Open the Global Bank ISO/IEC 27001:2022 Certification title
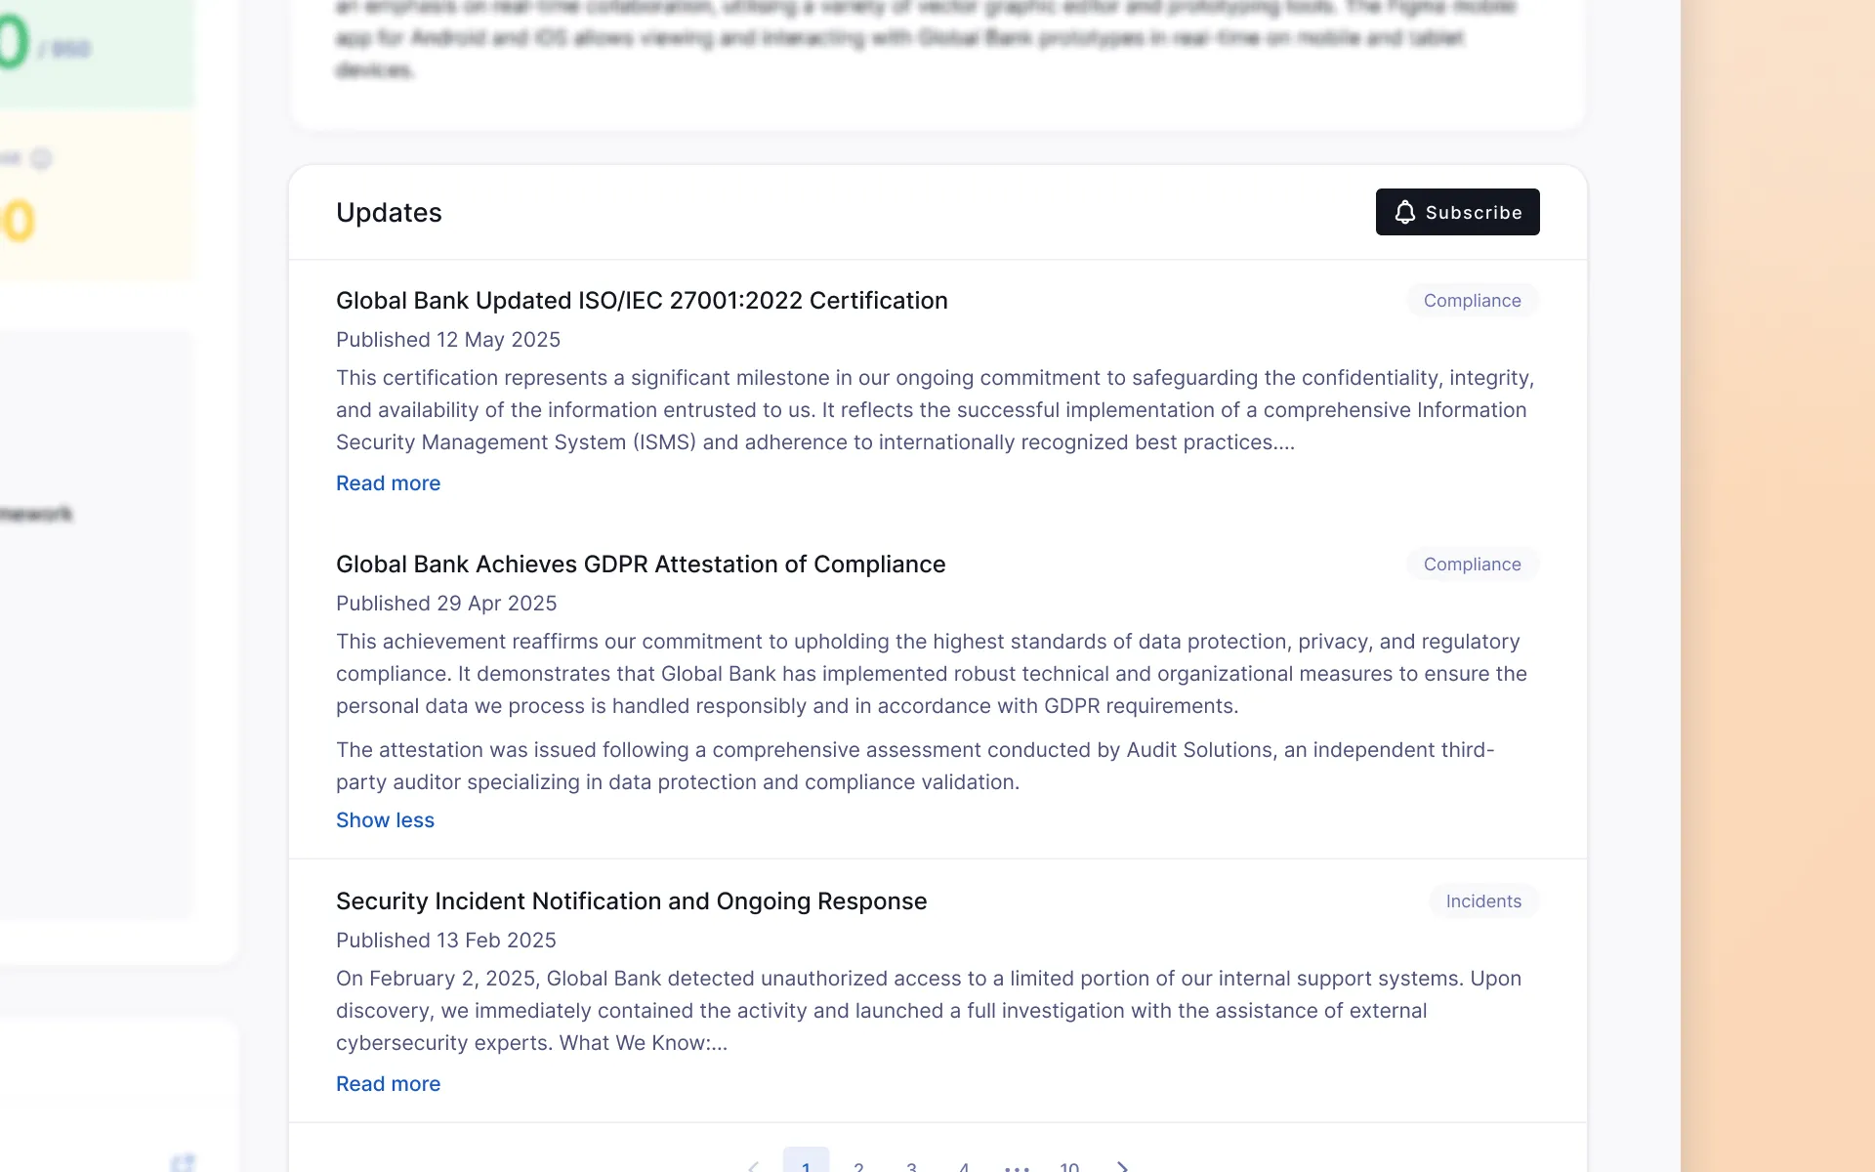Screen dimensions: 1875x1172 (x=642, y=301)
